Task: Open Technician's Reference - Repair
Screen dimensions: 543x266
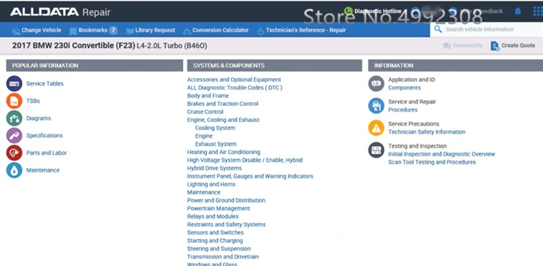Action: click(x=306, y=30)
